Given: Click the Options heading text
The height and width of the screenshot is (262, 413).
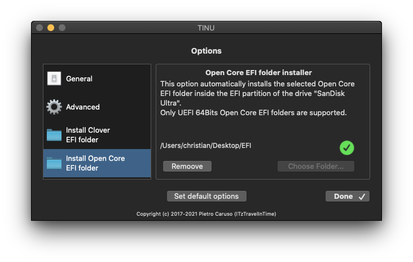Looking at the screenshot, I should coord(206,51).
